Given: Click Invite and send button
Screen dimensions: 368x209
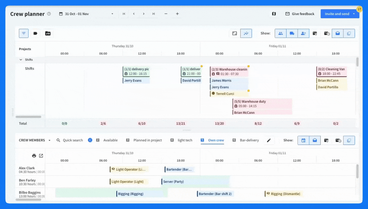Looking at the screenshot, I should [337, 14].
